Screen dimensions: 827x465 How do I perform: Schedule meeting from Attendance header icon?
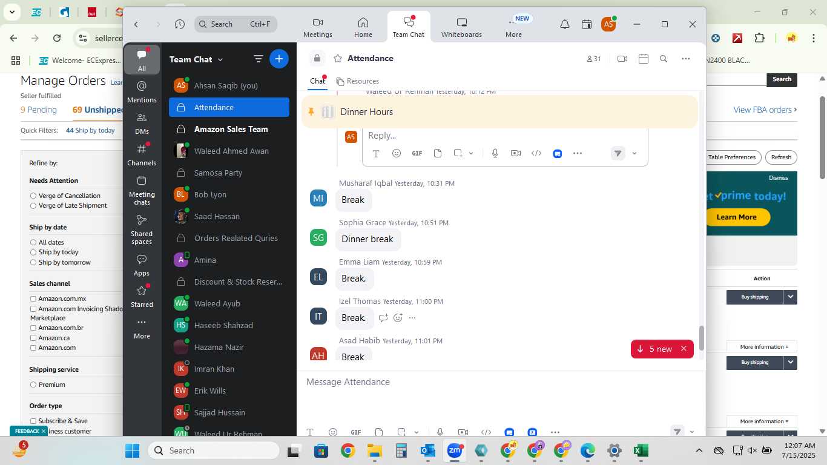644,59
